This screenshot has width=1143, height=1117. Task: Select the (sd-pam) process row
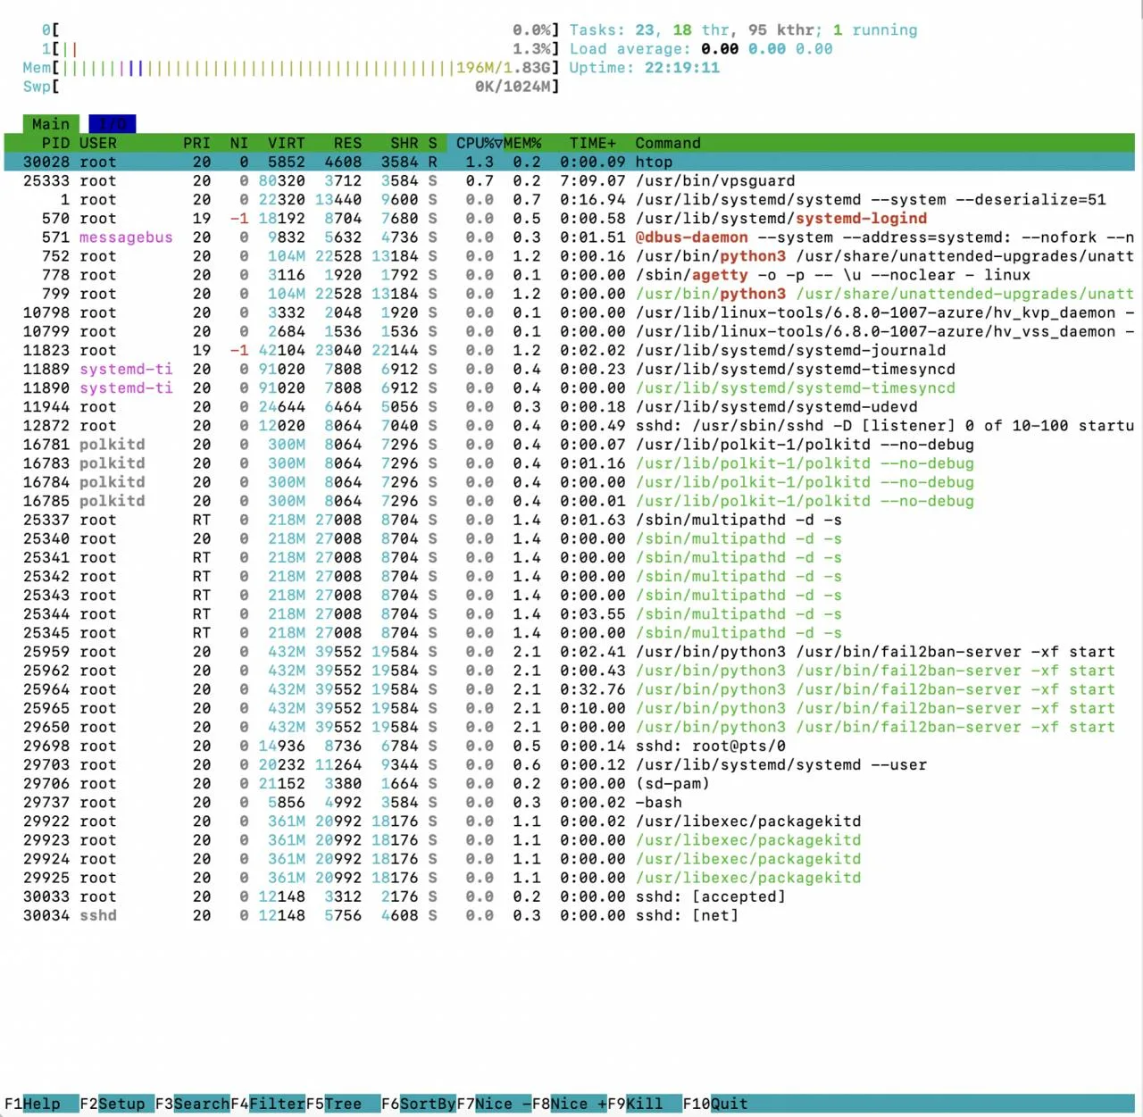570,783
